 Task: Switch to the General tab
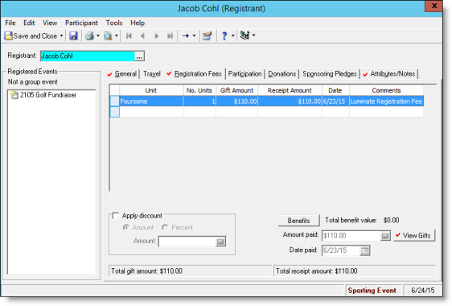pos(122,74)
